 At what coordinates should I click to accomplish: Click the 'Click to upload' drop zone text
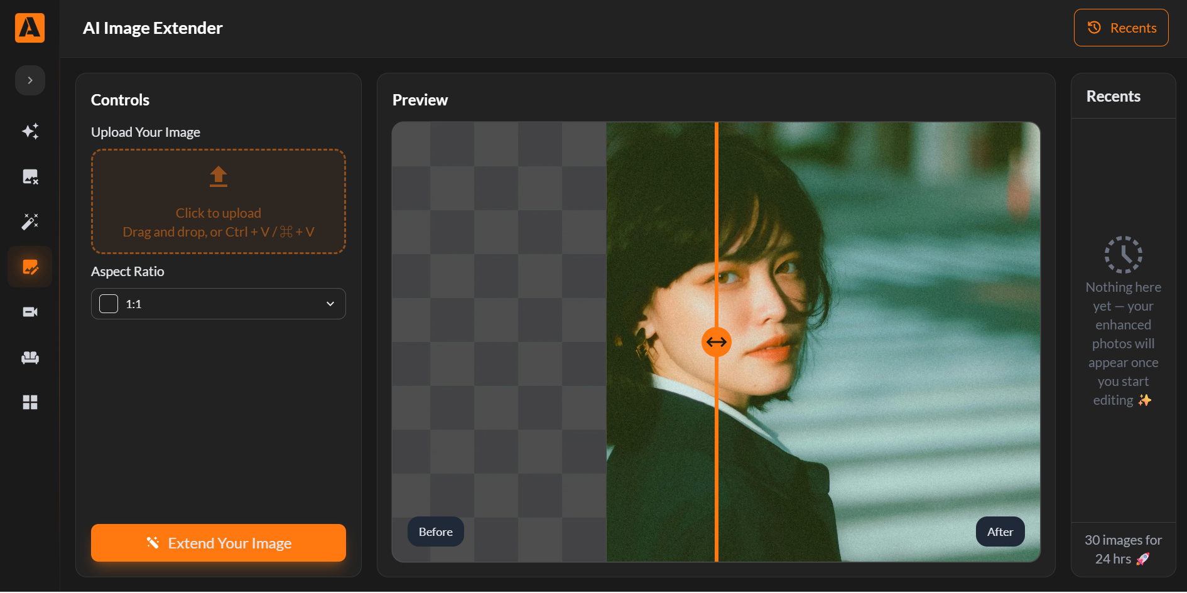coord(219,213)
